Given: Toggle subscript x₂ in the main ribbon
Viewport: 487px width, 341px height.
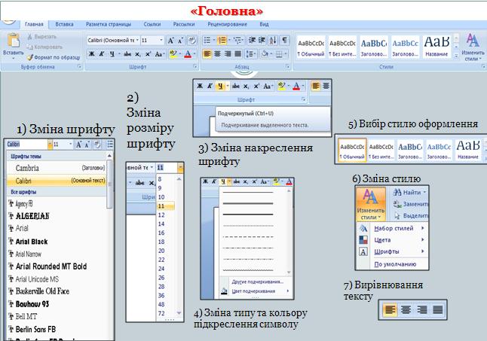Looking at the screenshot, I should [x=138, y=54].
